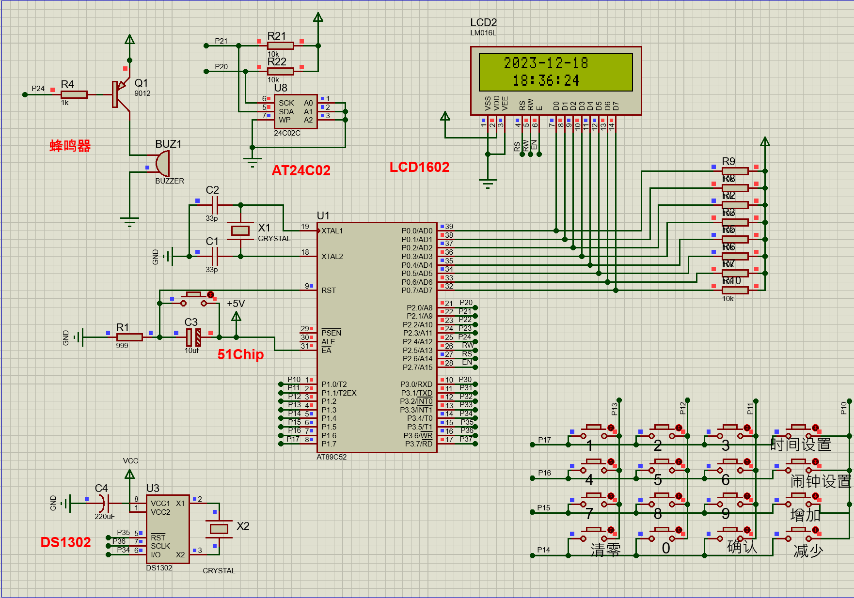Click the red AT24C02 label
The image size is (854, 598).
coord(301,170)
